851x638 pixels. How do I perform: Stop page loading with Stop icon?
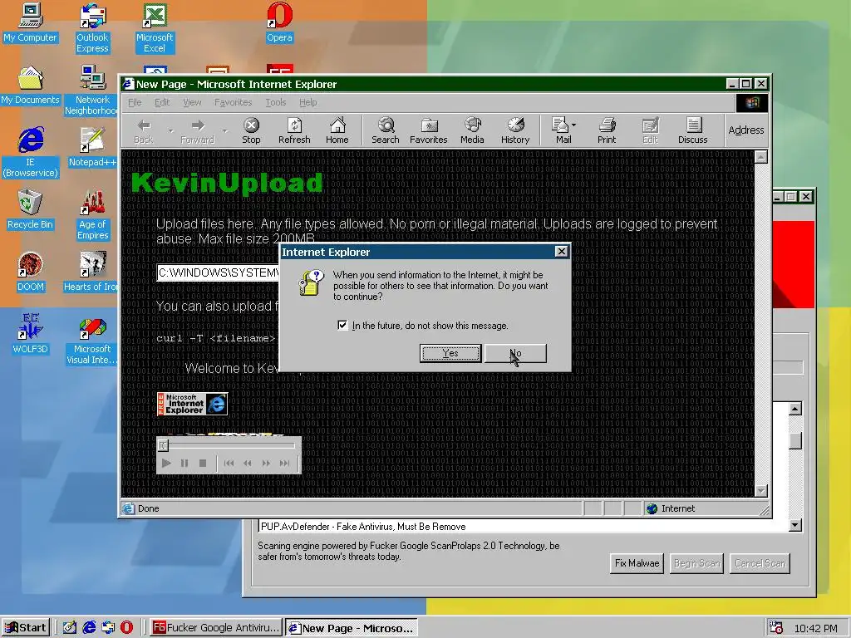coord(251,130)
